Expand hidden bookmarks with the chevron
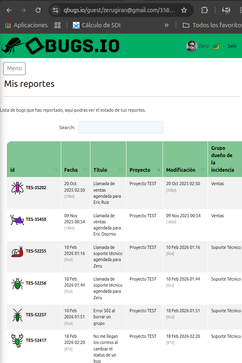This screenshot has height=363, width=242. (x=167, y=25)
